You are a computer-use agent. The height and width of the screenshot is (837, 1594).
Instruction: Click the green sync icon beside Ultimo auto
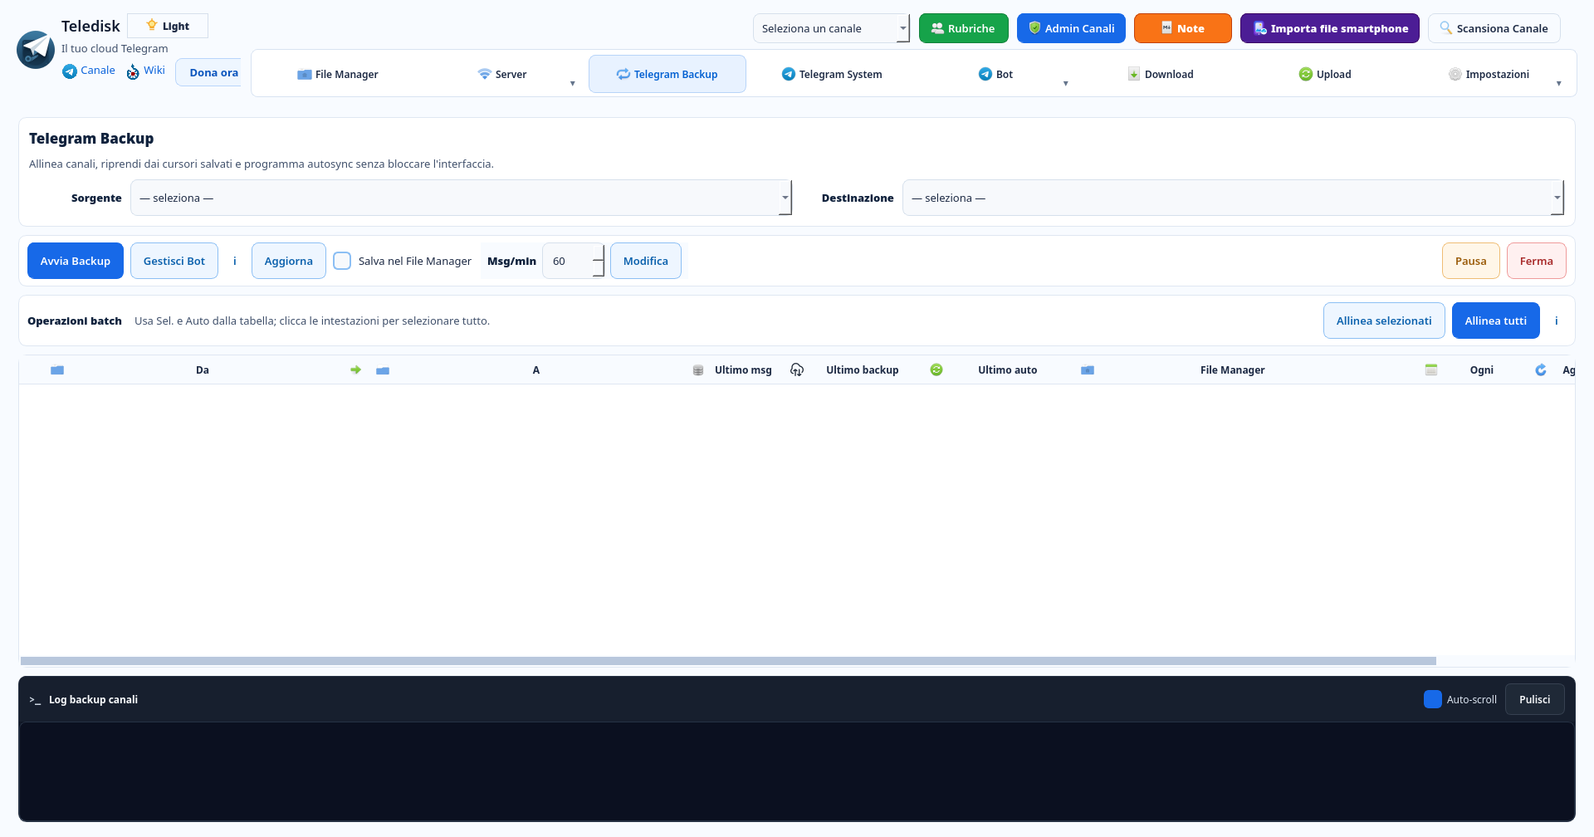pyautogui.click(x=936, y=370)
